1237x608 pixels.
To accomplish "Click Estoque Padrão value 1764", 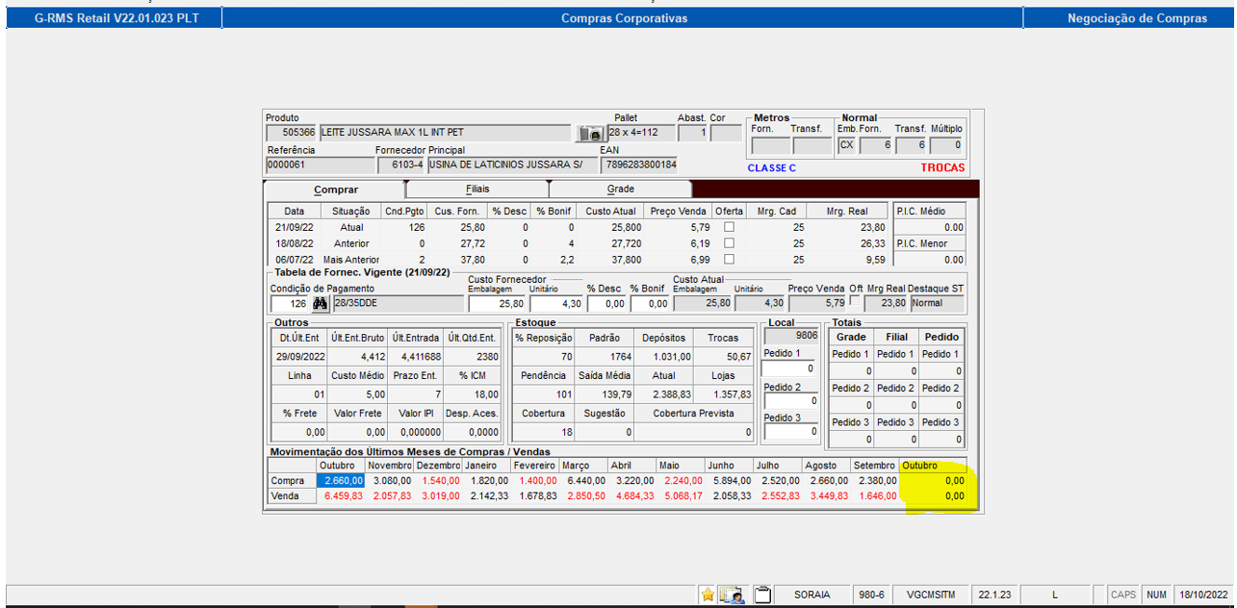I will click(606, 356).
